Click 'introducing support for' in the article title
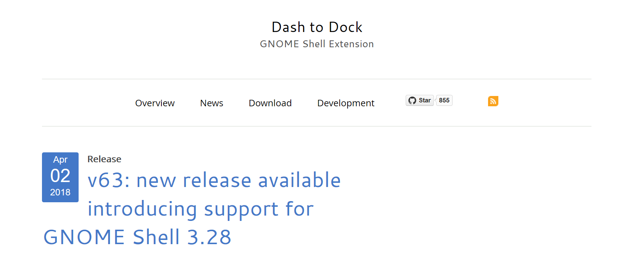Screen dimensions: 630x267 (200, 208)
